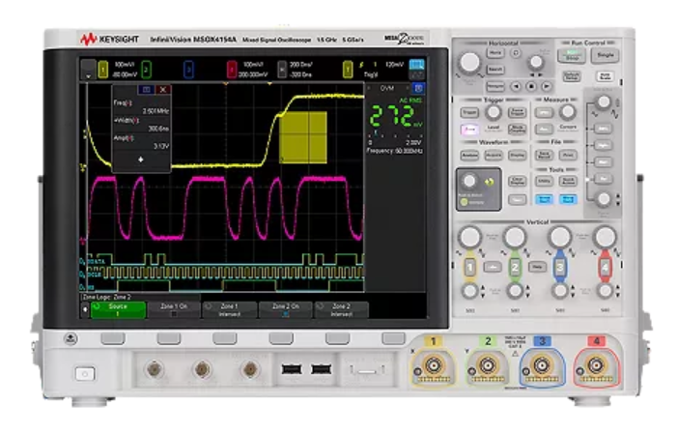The image size is (677, 435).
Task: Push the Navigate previous arrow key
Action: point(516,86)
